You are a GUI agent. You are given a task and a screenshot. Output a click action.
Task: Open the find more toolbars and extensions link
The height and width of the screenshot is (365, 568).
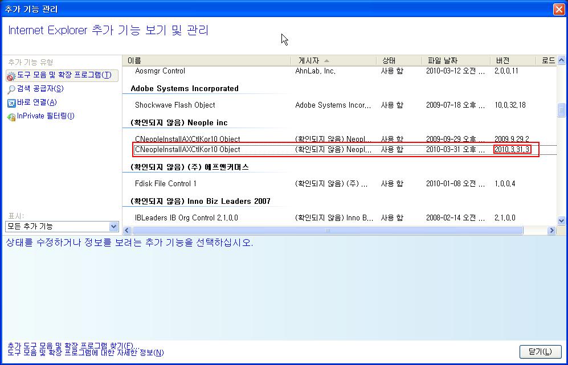72,346
